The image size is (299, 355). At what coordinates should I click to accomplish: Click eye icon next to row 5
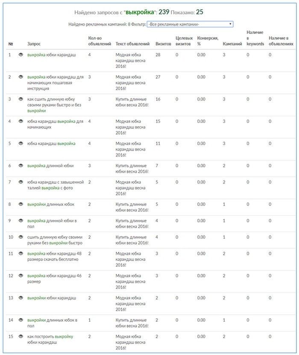(21, 143)
